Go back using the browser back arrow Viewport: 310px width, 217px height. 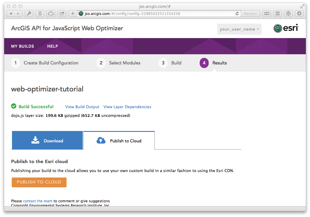point(11,13)
